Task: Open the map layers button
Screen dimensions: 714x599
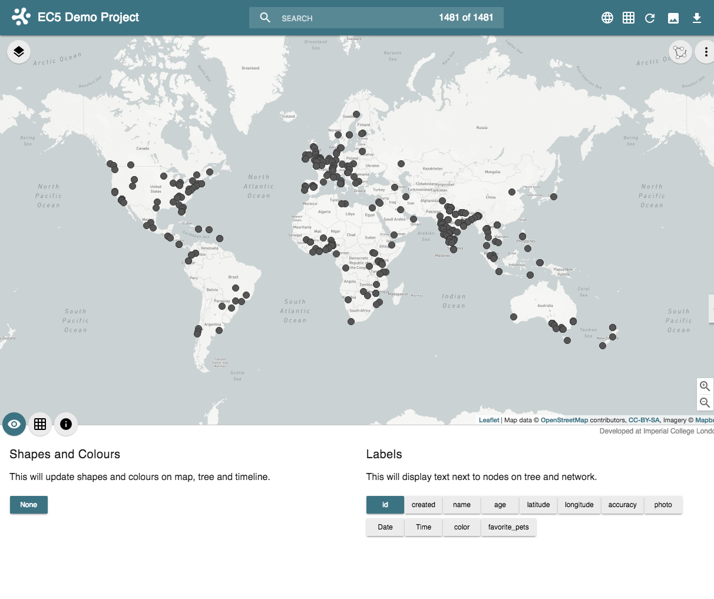Action: click(x=19, y=52)
